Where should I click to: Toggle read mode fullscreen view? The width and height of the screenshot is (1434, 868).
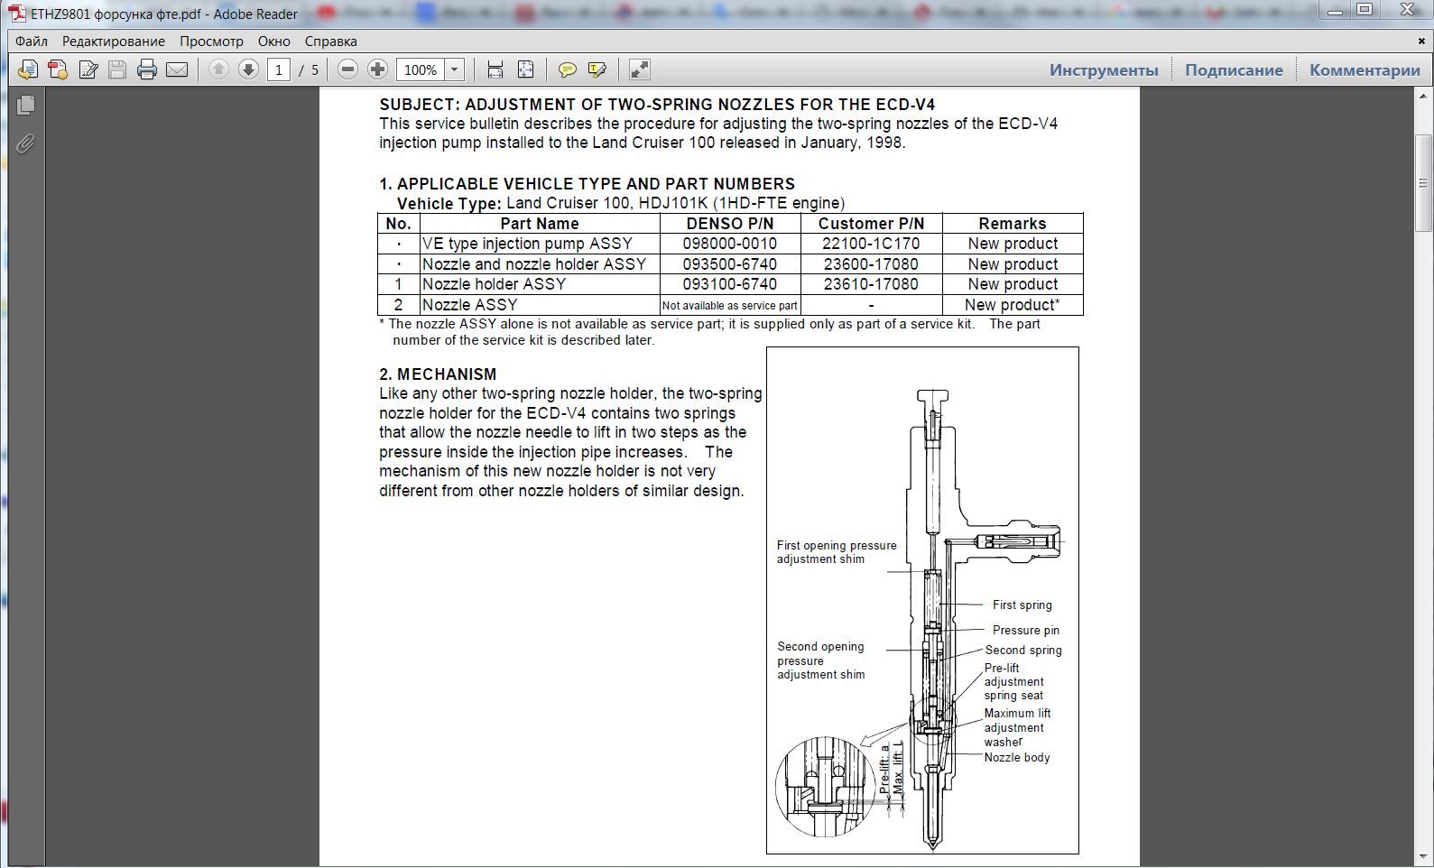[x=639, y=69]
